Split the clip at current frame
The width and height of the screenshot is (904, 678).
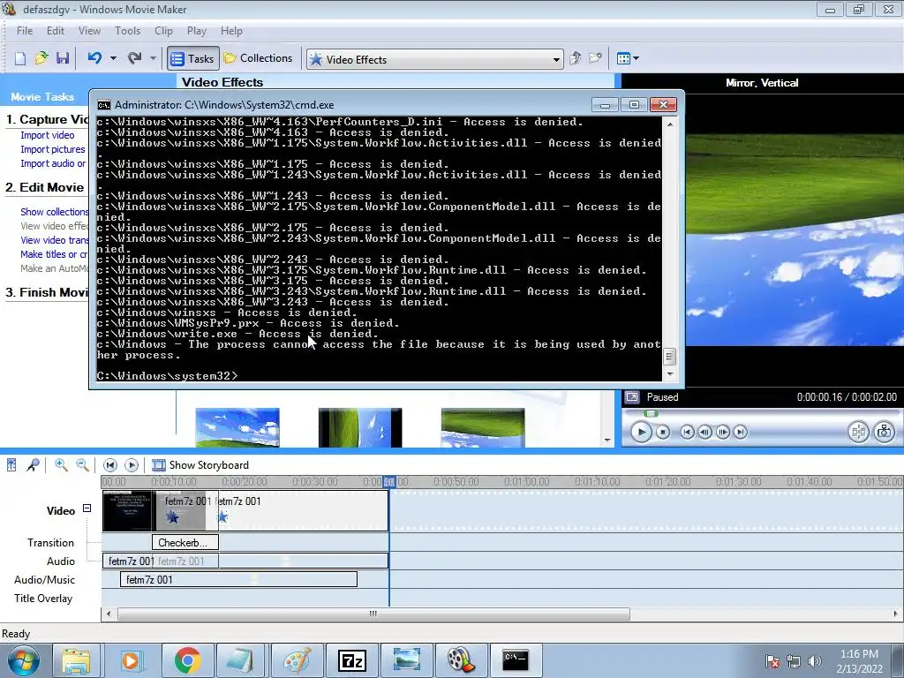coord(858,432)
